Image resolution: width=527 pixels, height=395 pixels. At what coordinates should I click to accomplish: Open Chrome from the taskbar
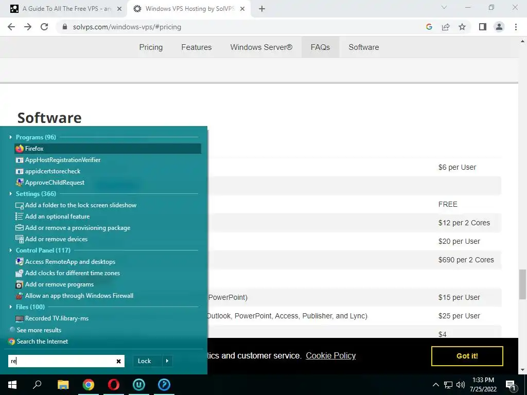(x=89, y=385)
